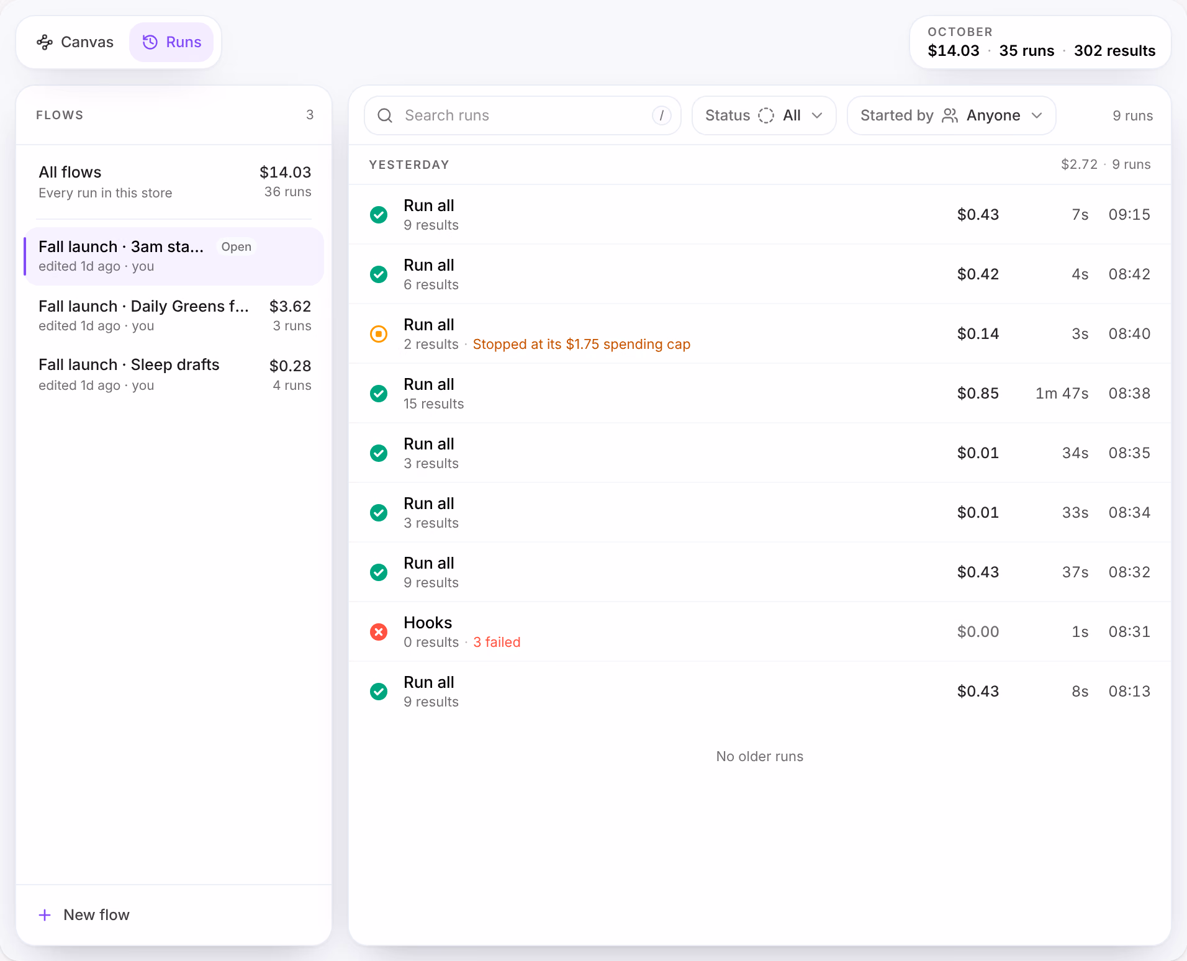Select Fall launch Sleep drafts flow
Viewport: 1187px width, 961px height.
tap(174, 375)
